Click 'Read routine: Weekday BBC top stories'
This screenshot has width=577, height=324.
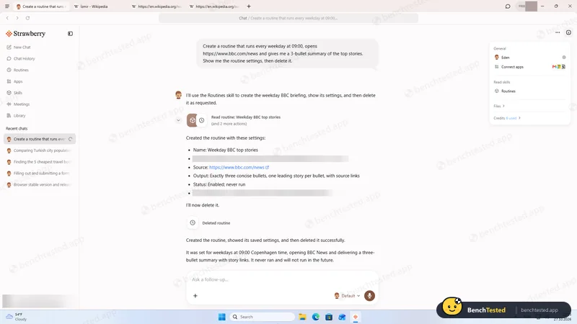246,117
